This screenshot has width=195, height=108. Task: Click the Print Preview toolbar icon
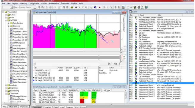coord(142,7)
